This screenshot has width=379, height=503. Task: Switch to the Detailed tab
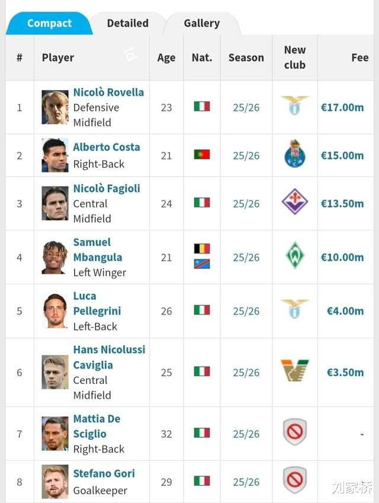(x=127, y=24)
